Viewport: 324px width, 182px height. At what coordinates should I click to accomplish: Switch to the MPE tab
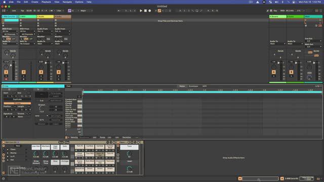[x=205, y=86]
